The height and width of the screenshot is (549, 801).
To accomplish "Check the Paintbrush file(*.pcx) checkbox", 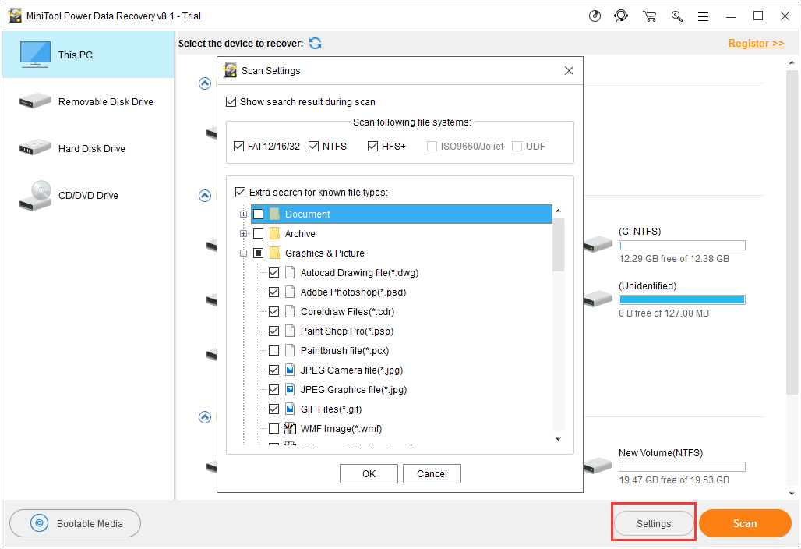I will [273, 351].
